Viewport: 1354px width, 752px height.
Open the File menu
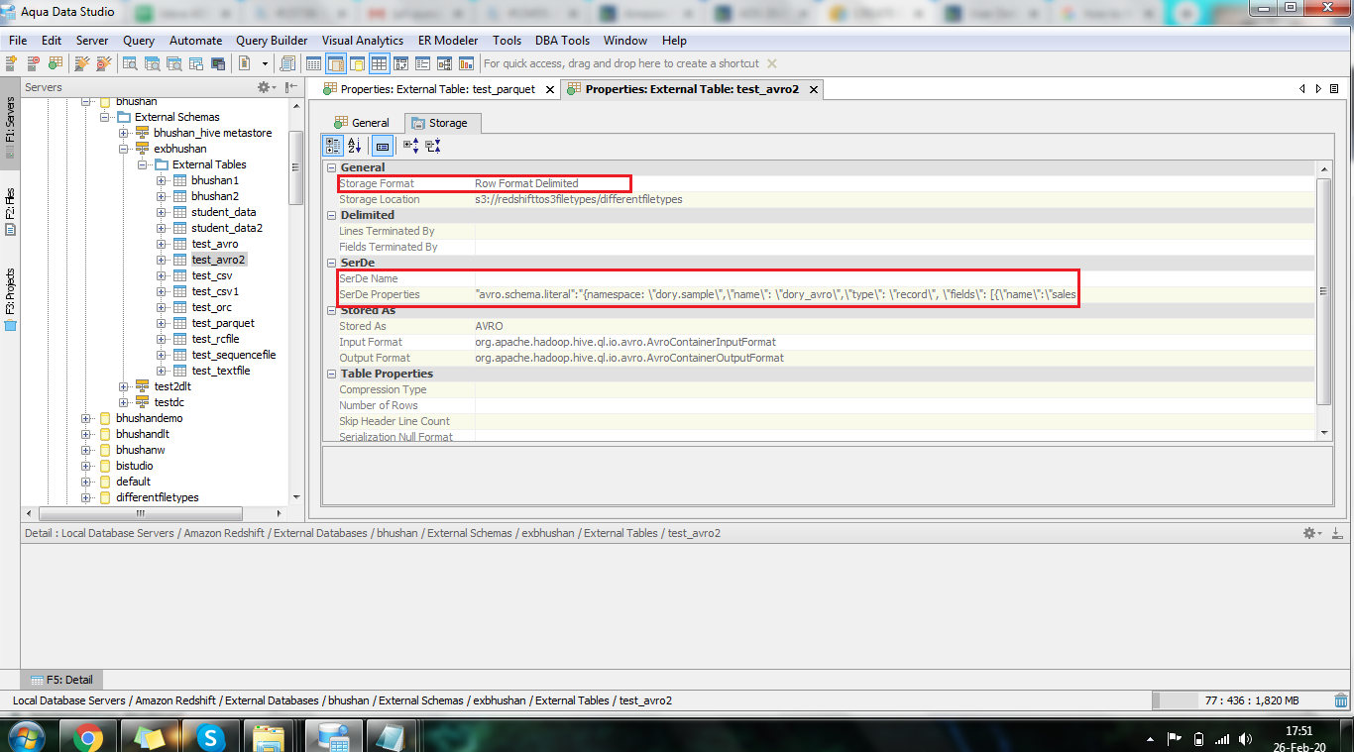click(18, 41)
